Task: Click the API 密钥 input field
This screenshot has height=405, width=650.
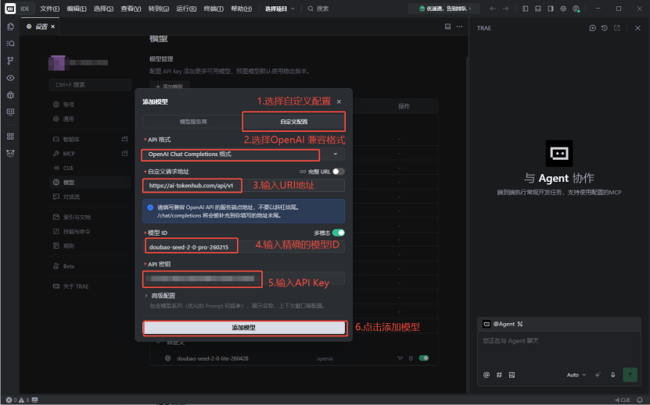Action: [244, 279]
